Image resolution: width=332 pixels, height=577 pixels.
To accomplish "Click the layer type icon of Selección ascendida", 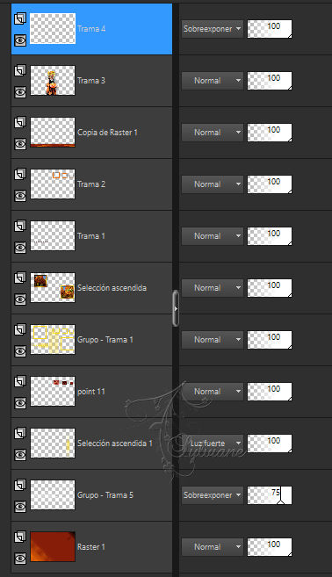I will pos(20,278).
